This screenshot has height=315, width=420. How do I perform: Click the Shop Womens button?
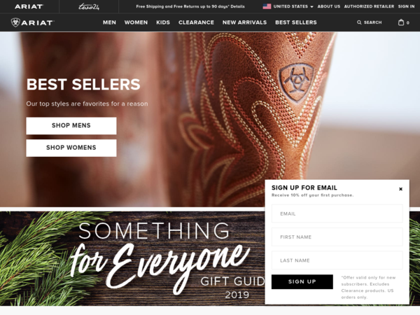(x=71, y=148)
